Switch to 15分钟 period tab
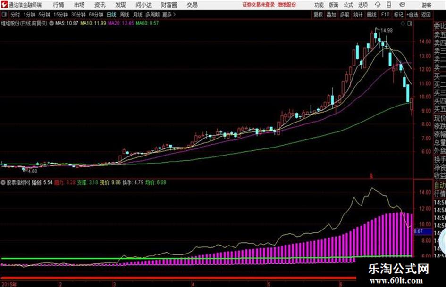446x287 pixels. [x=61, y=15]
